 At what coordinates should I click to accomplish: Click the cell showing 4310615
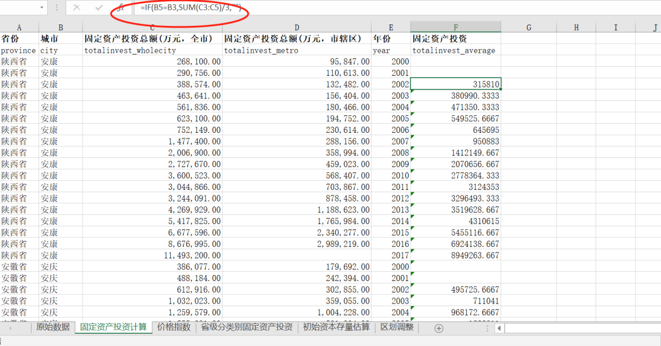tap(456, 221)
